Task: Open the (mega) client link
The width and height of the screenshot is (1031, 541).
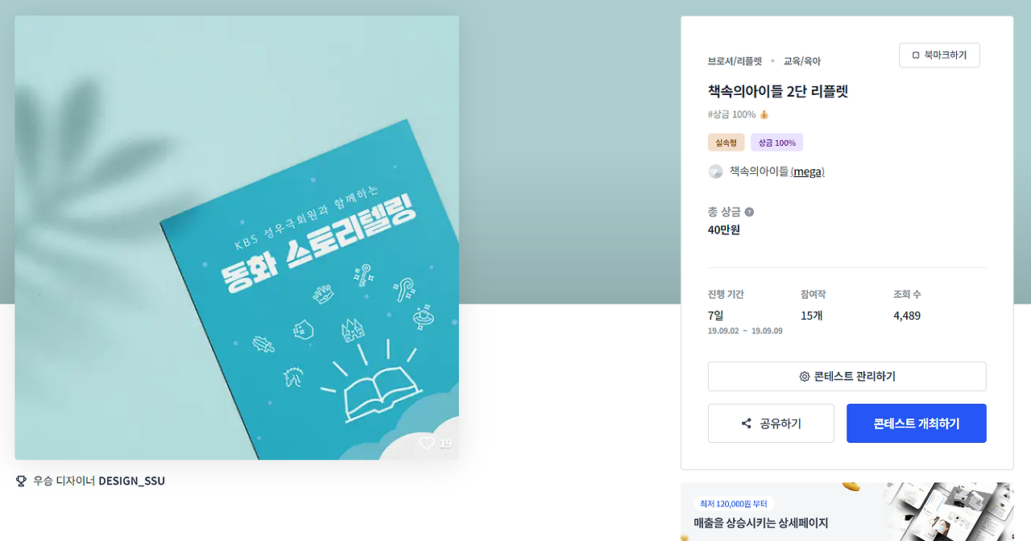Action: tap(808, 171)
